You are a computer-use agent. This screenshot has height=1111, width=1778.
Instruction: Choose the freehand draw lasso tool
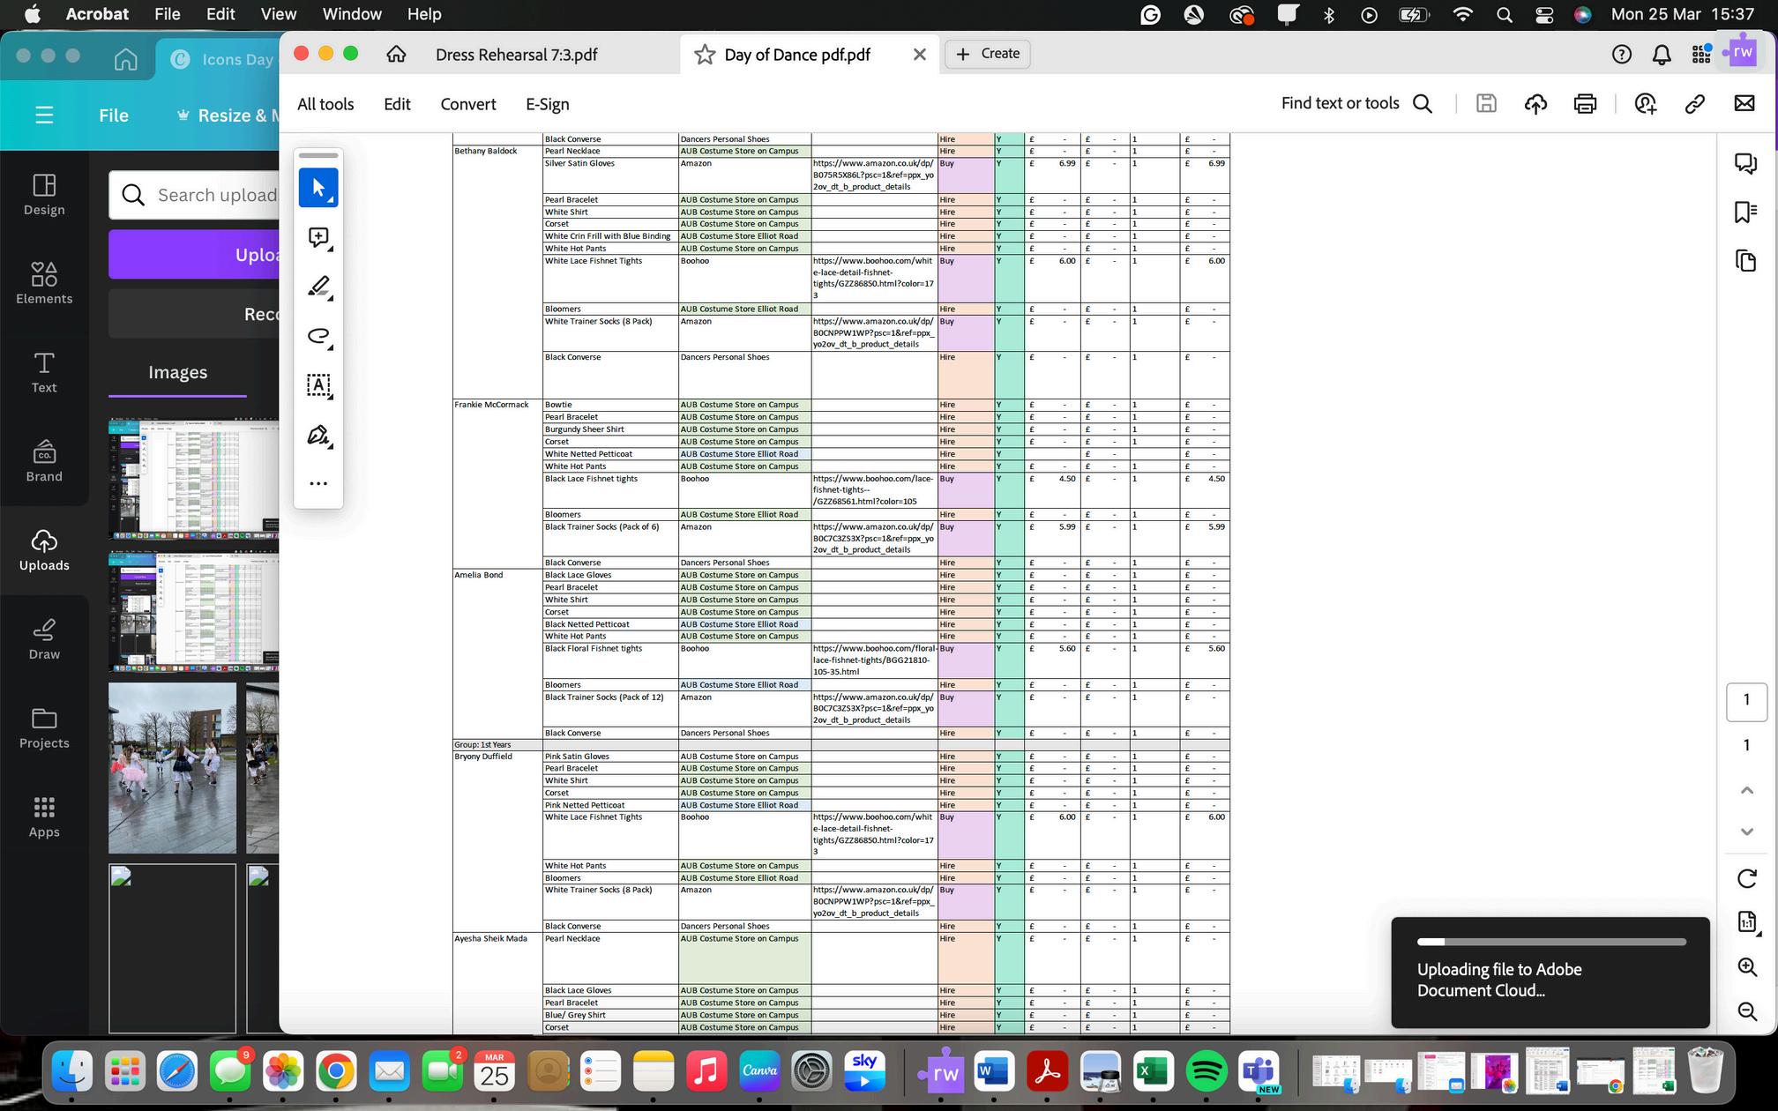point(317,336)
